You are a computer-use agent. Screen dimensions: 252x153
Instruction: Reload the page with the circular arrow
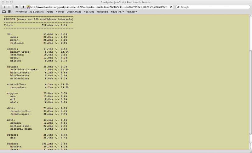(x=171, y=7)
